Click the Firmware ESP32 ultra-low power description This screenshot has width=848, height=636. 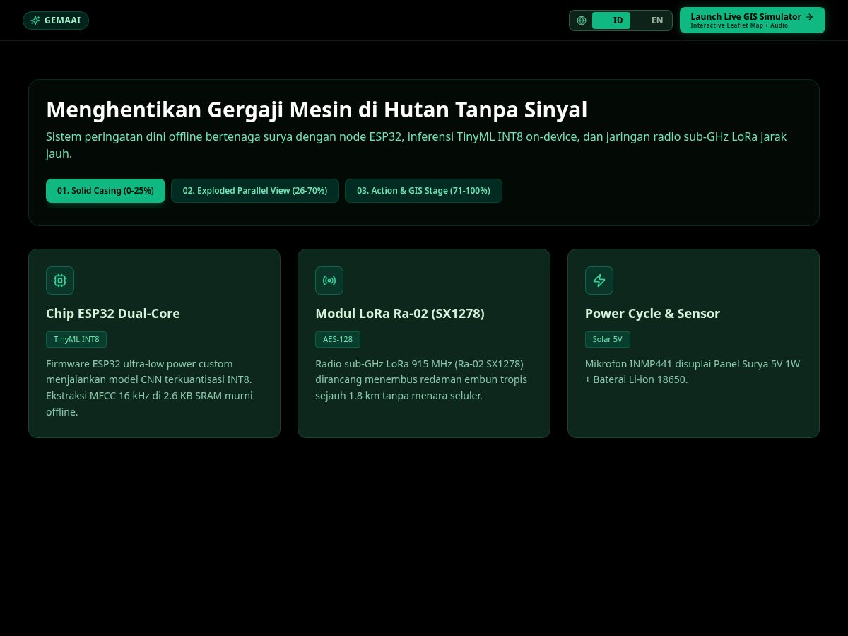150,388
